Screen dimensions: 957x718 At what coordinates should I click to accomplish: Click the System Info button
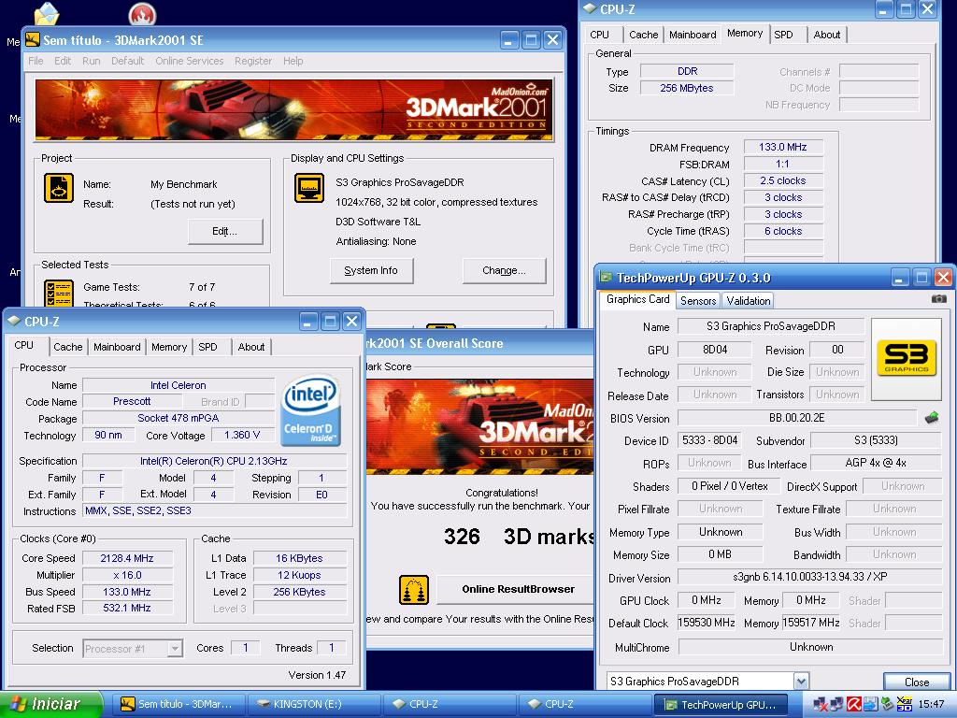pyautogui.click(x=371, y=270)
